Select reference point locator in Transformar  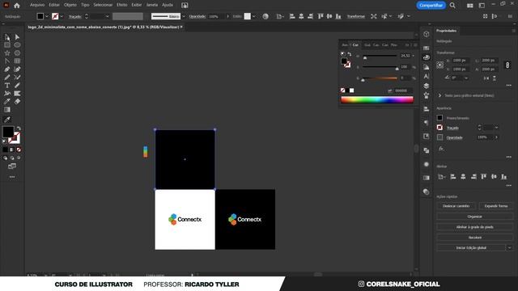[440, 65]
